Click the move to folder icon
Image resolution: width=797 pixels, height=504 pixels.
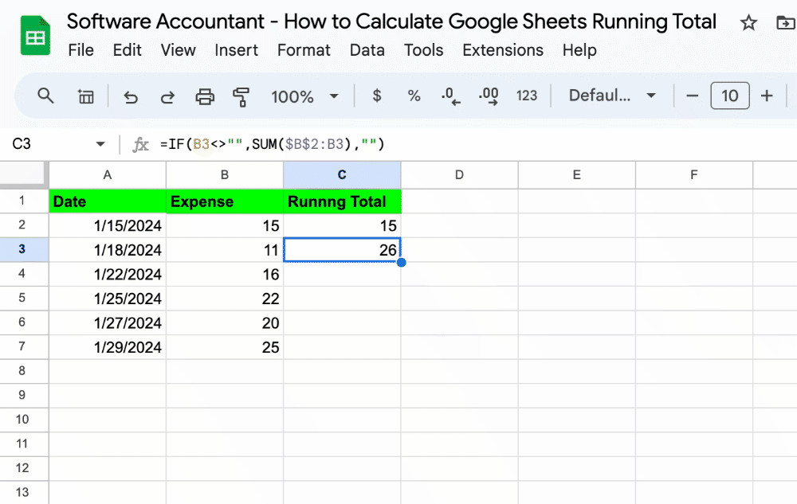pos(785,22)
